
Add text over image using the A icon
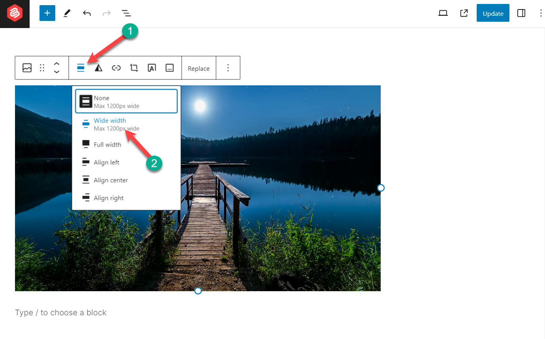click(x=152, y=68)
